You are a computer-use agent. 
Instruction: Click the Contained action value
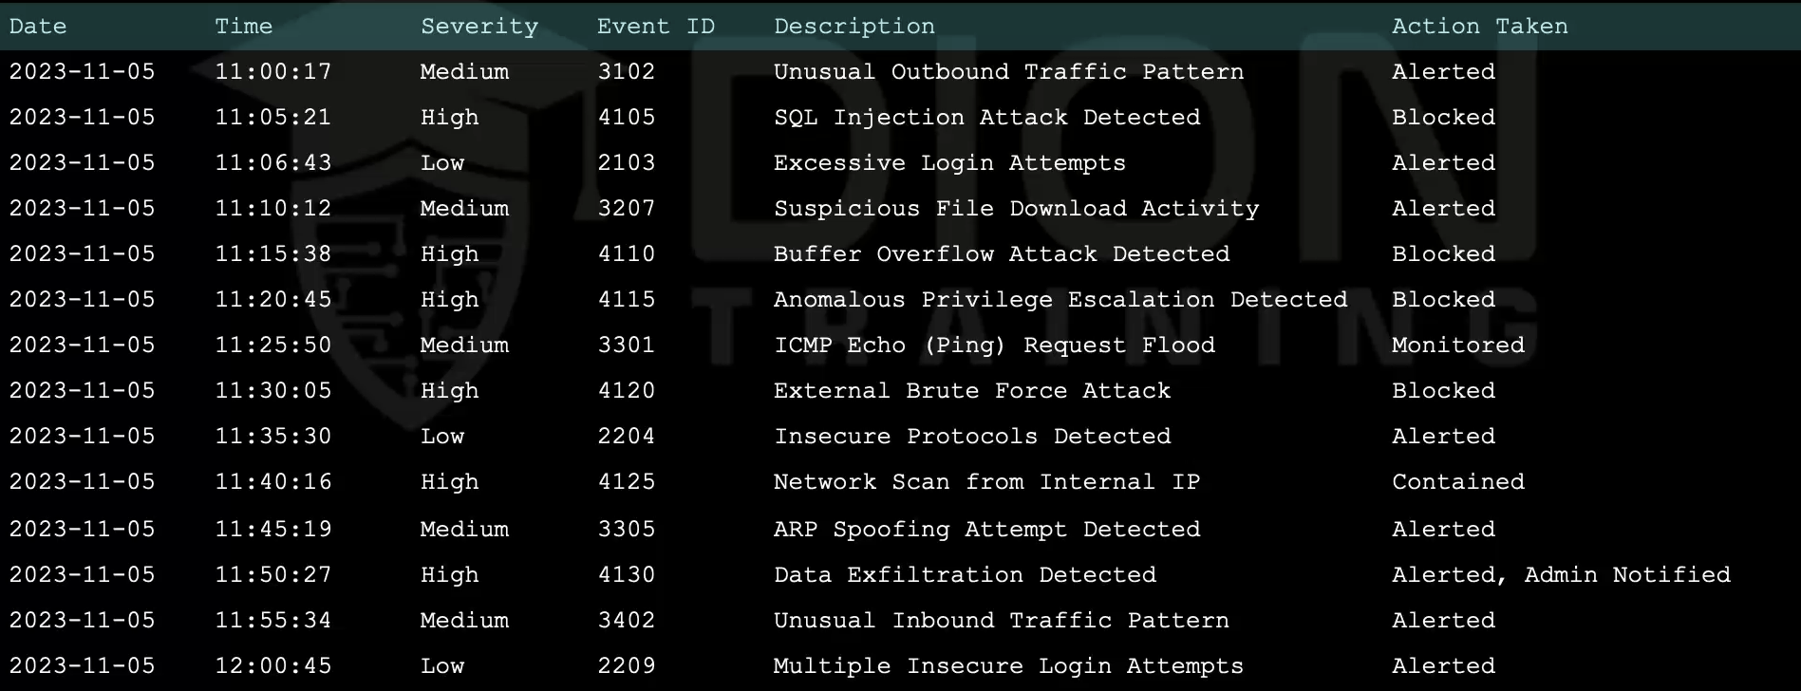point(1457,482)
